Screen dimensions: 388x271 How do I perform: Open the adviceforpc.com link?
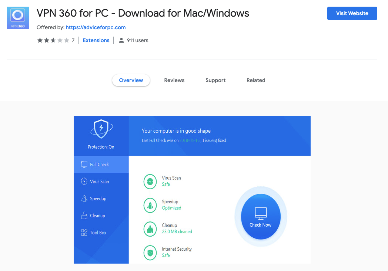coord(96,27)
